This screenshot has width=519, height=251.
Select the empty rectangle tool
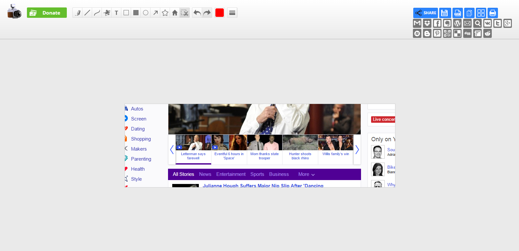click(x=126, y=13)
